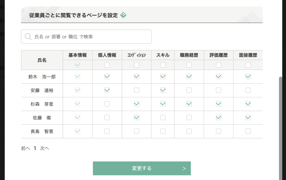Check 職務経歴 for 長島 智恵
Image resolution: width=286 pixels, height=180 pixels.
click(x=189, y=131)
